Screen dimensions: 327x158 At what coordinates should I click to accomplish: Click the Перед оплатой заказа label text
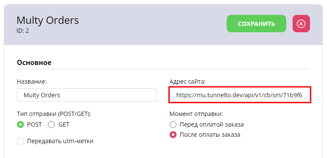[x=212, y=124]
